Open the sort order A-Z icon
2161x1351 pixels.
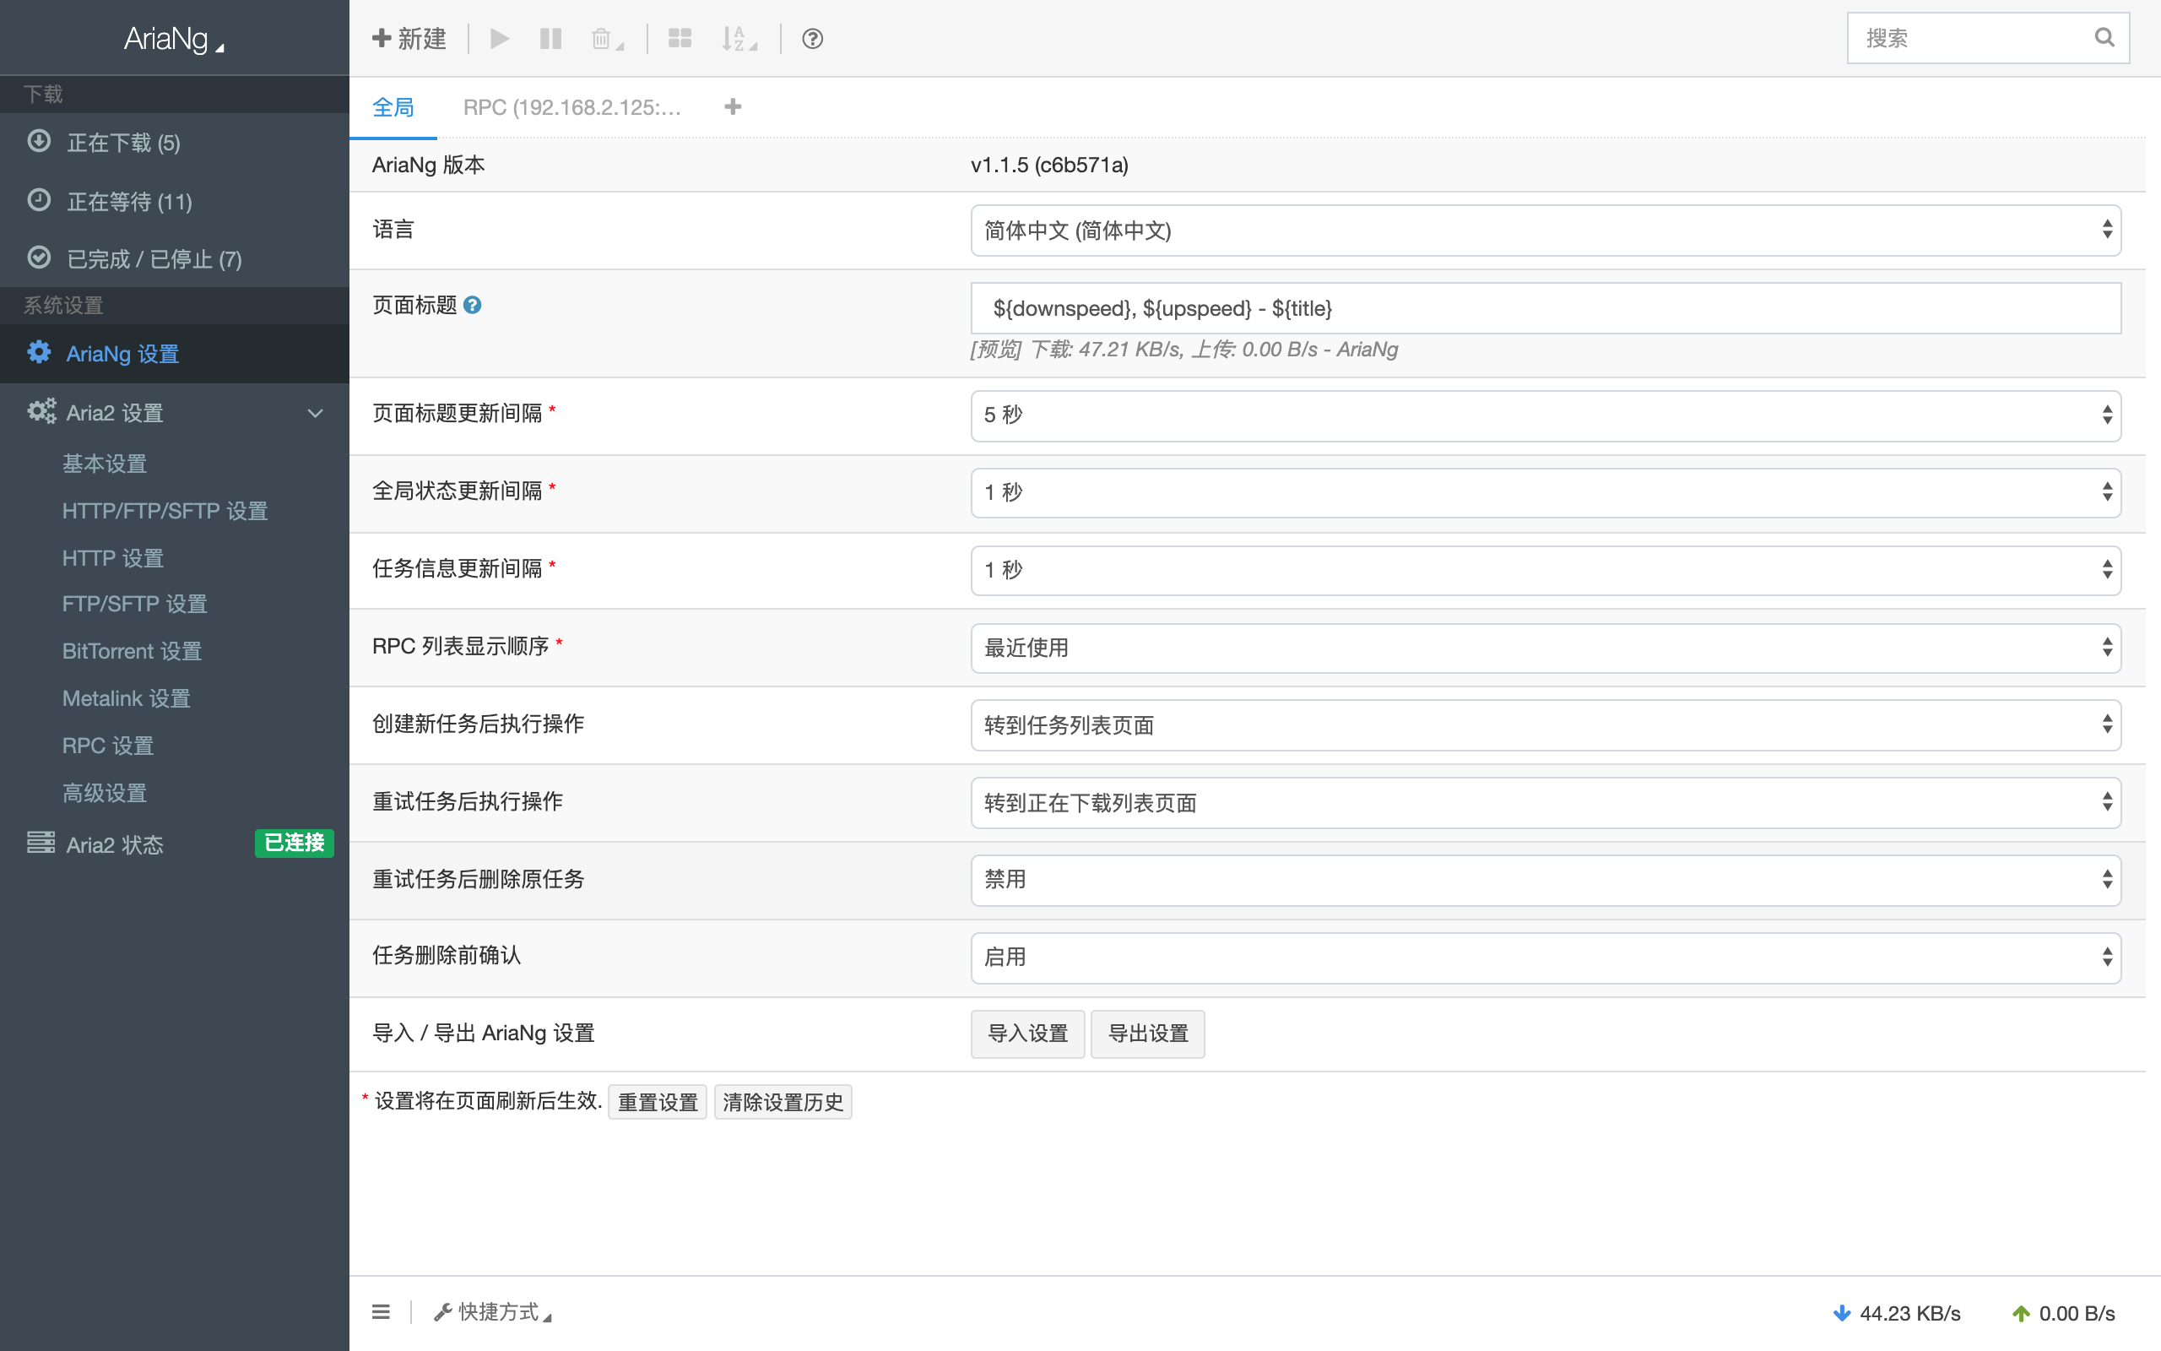[x=738, y=39]
